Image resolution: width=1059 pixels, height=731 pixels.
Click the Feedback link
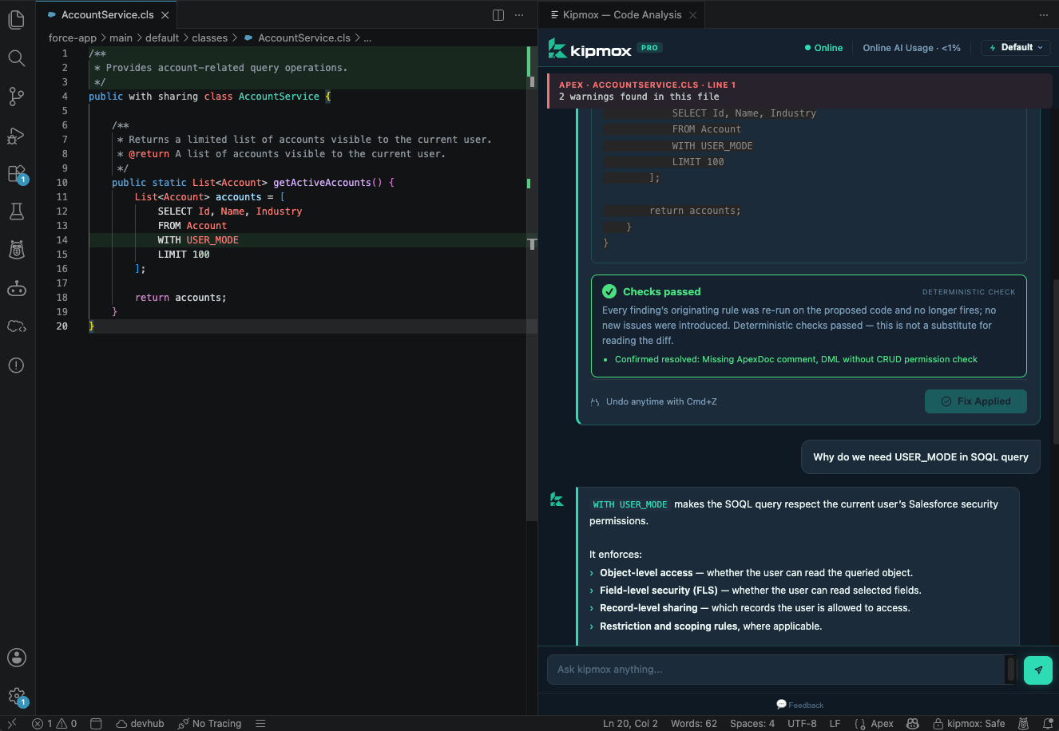pos(800,705)
